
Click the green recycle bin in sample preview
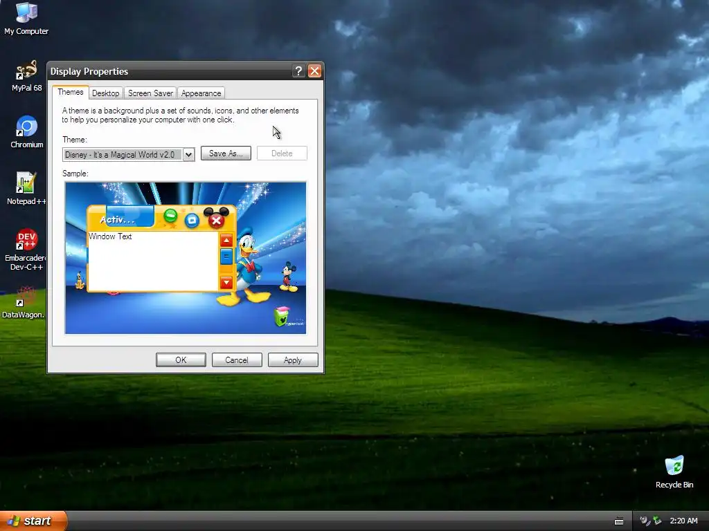point(282,316)
